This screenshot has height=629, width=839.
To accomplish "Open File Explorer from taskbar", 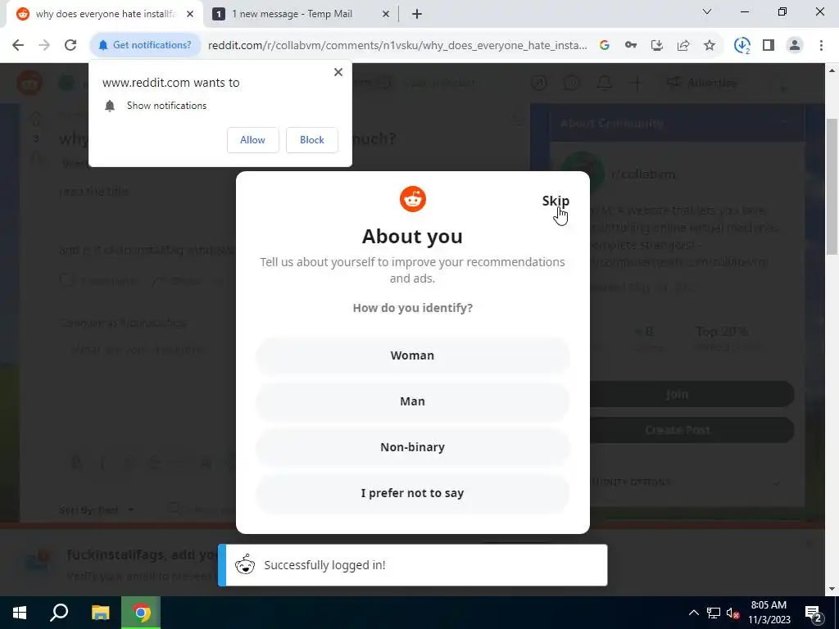I will pos(100,613).
